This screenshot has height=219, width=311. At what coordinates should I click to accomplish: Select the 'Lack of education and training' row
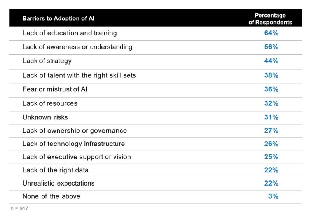[x=156, y=34]
